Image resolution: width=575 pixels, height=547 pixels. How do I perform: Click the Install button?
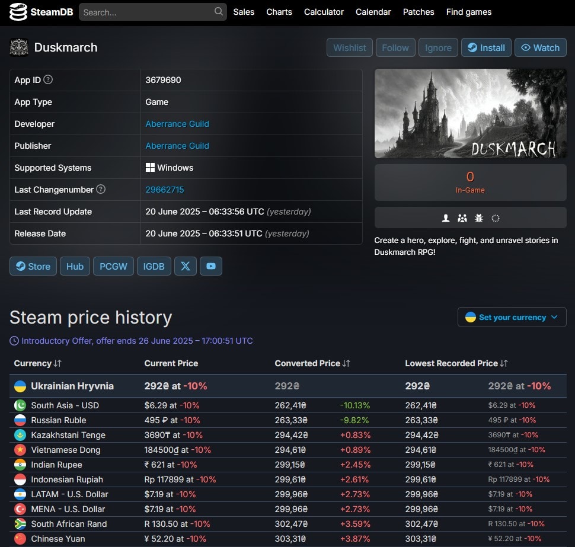(x=486, y=47)
